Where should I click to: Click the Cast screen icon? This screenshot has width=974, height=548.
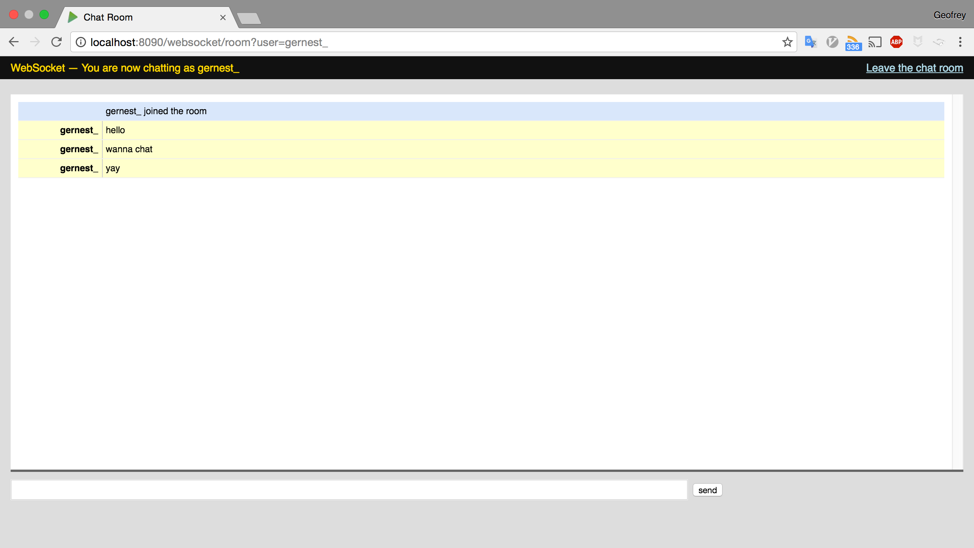(875, 42)
